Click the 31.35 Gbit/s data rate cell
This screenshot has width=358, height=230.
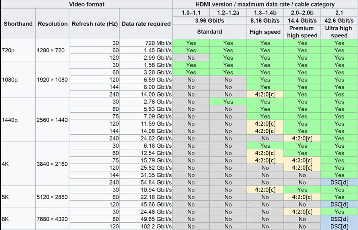(x=146, y=175)
